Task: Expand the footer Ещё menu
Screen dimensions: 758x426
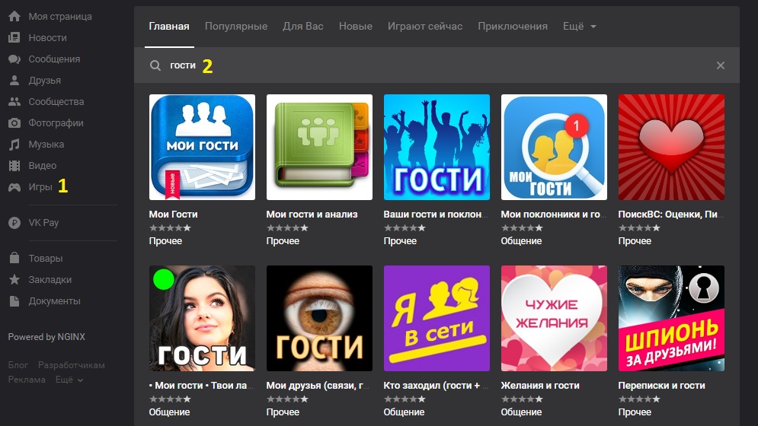Action: (x=69, y=380)
